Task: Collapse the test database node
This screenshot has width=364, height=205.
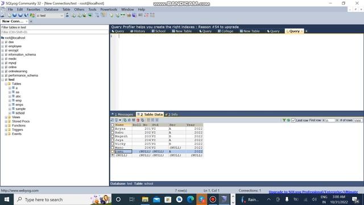Action: (2, 80)
